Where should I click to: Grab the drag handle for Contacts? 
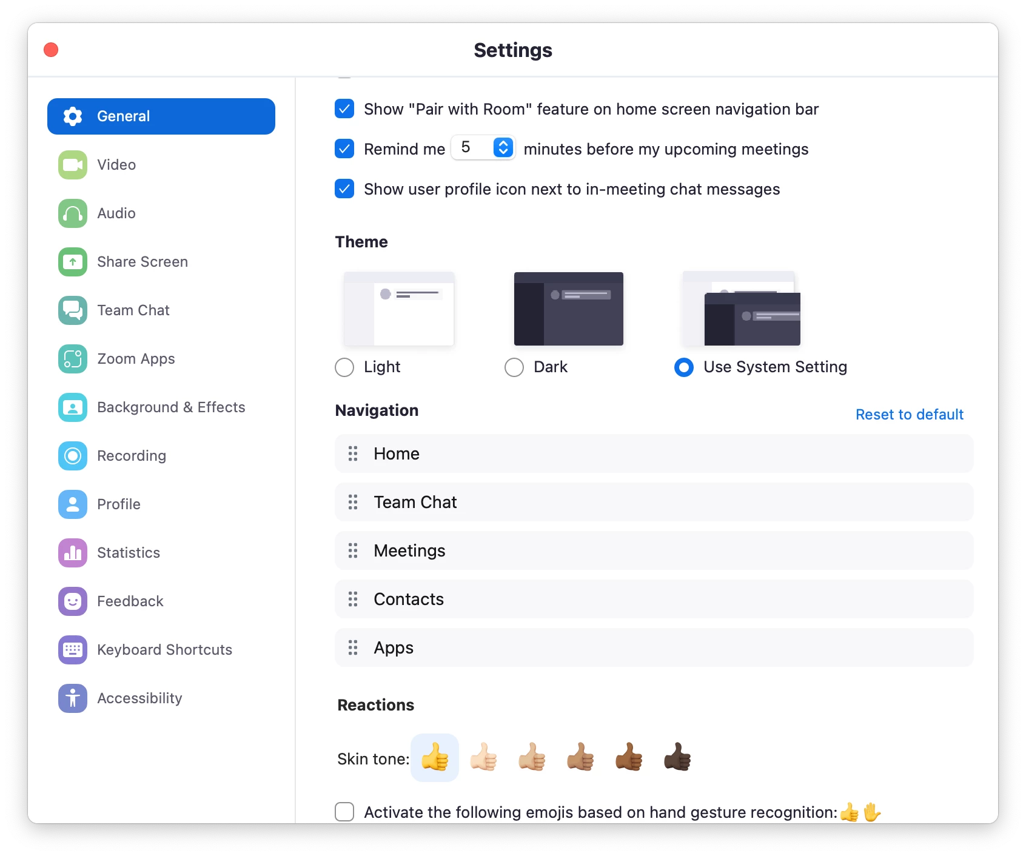353,599
